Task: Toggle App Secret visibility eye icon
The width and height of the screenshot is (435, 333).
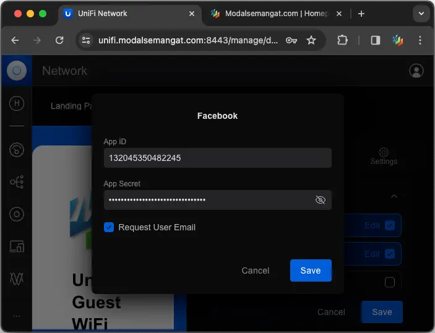Action: (x=321, y=200)
